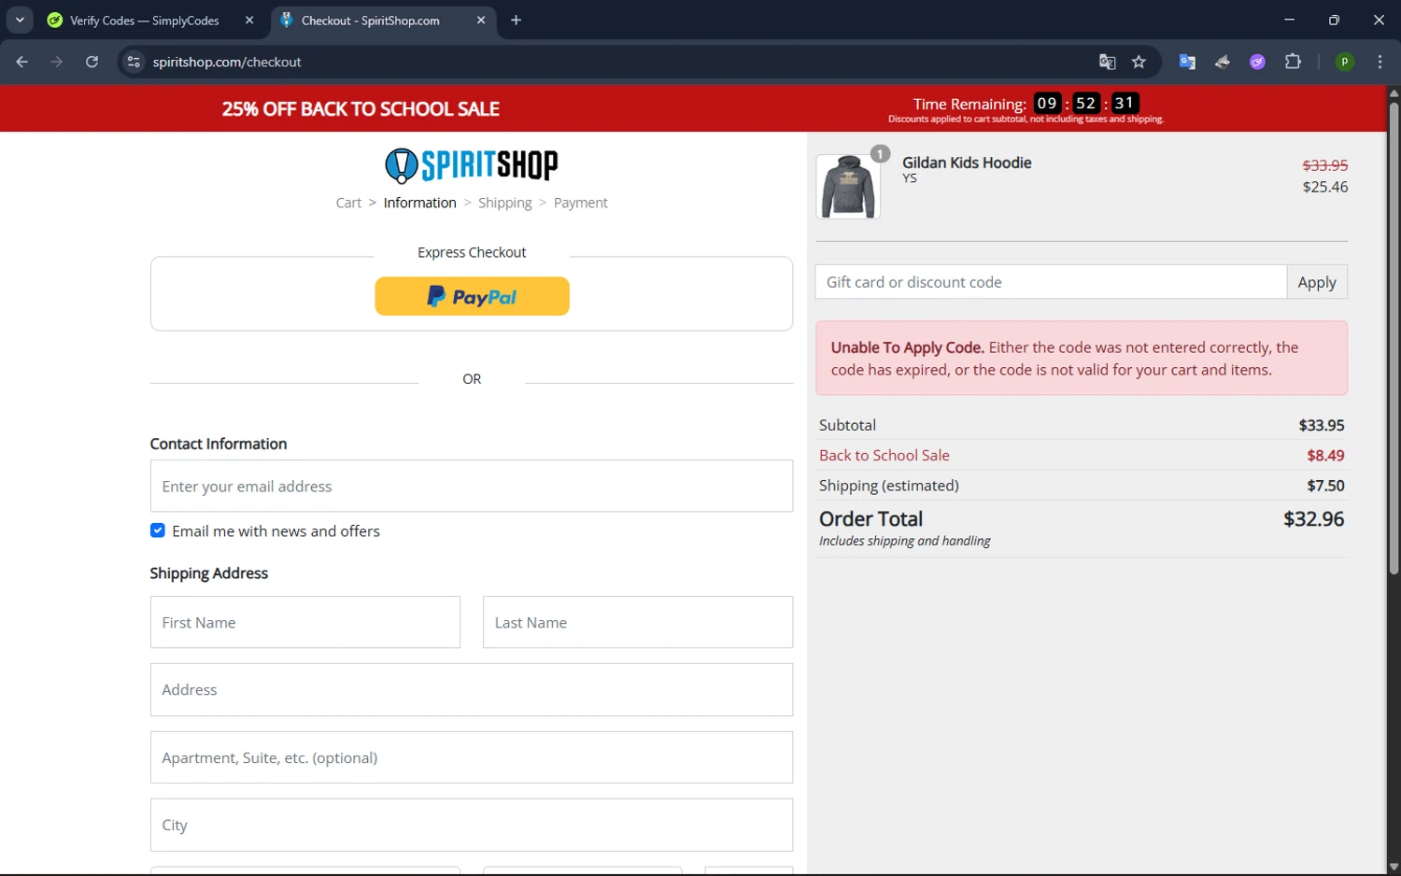Open the tab search dropdown arrow
The width and height of the screenshot is (1401, 876).
click(20, 20)
